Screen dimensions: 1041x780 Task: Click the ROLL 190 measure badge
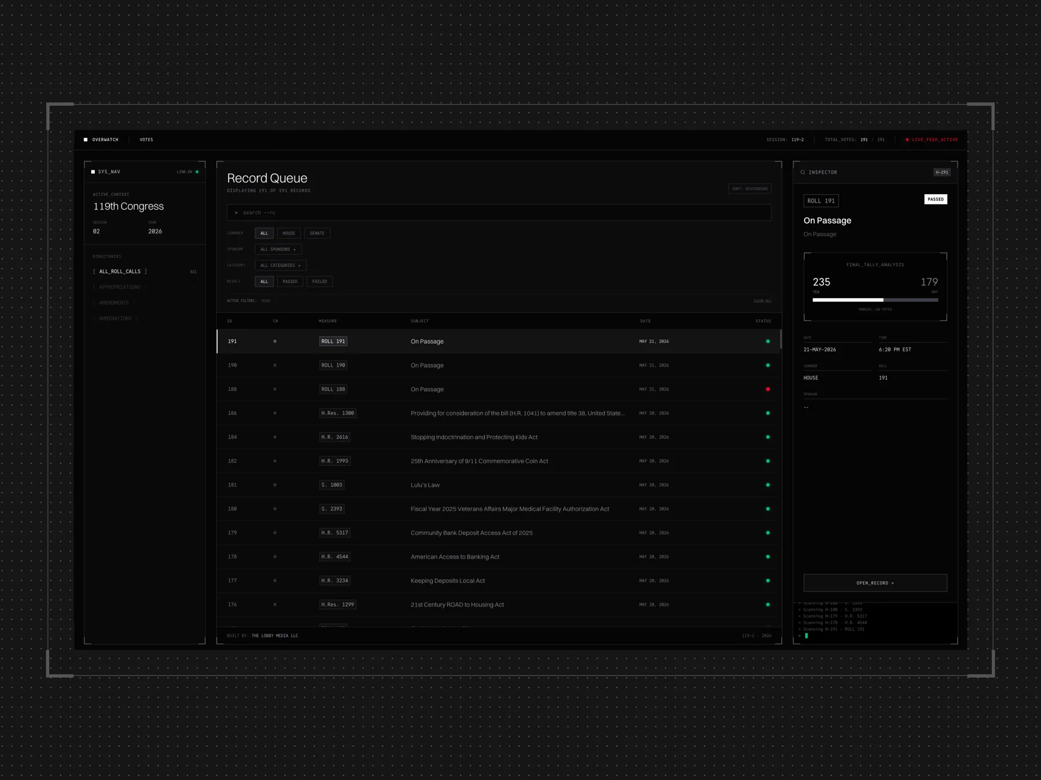tap(333, 365)
